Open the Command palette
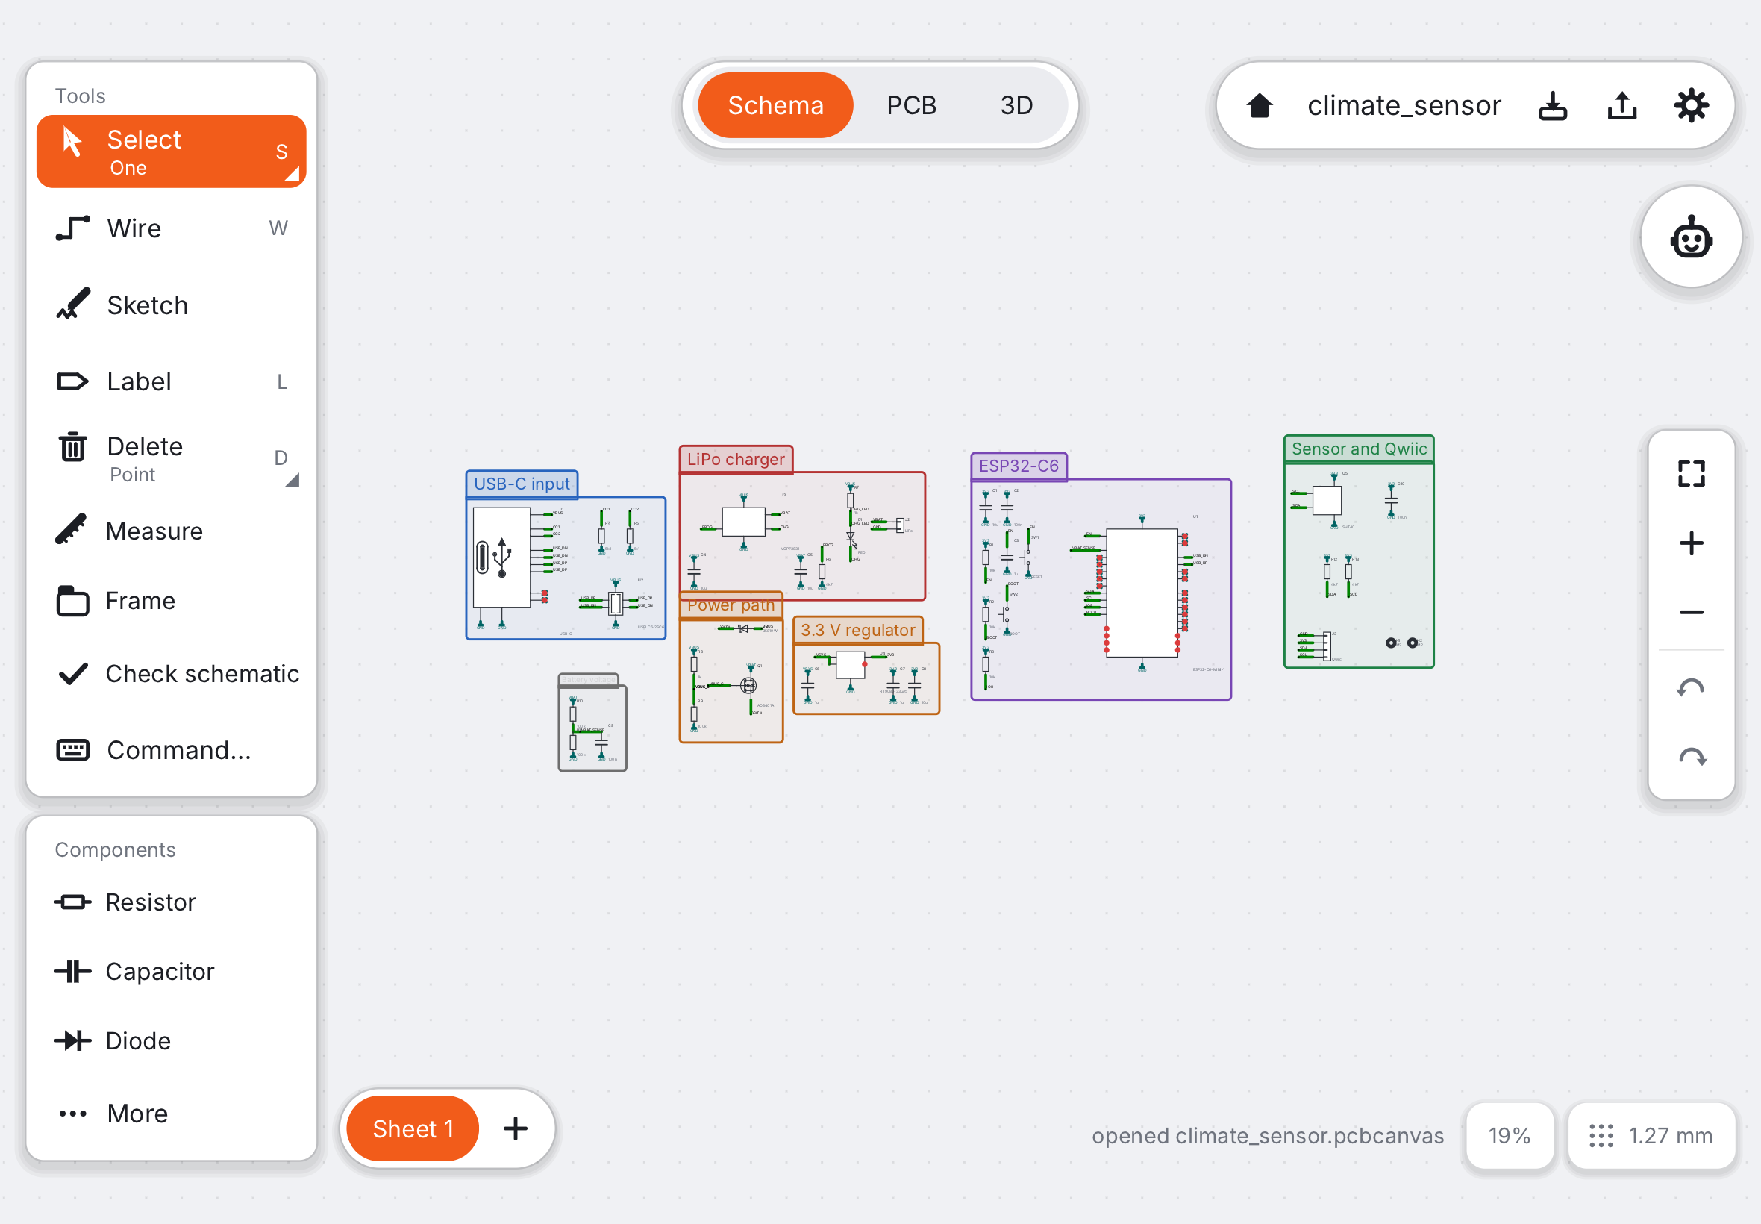This screenshot has width=1761, height=1224. 171,749
